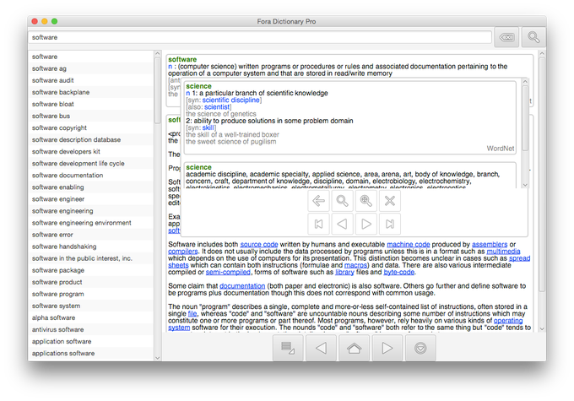This screenshot has width=574, height=401.
Task: Click the magnifier search button
Action: point(533,37)
